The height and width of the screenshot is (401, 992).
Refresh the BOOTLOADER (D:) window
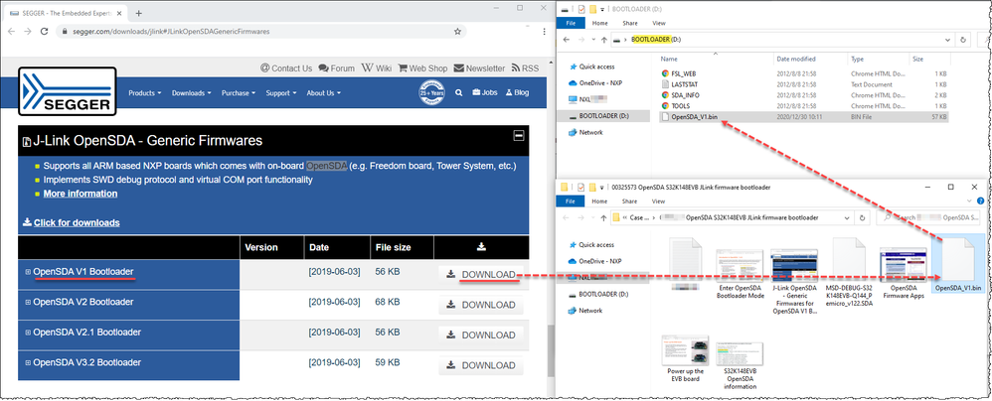pyautogui.click(x=963, y=39)
